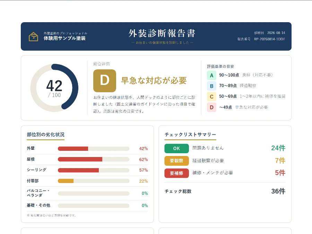Click the 外装診断報告書 title
Image resolution: width=312 pixels, height=234 pixels.
click(x=162, y=33)
